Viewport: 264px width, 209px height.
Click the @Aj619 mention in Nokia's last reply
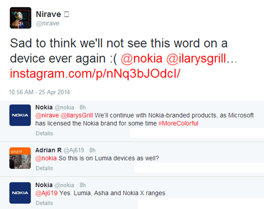(x=46, y=193)
